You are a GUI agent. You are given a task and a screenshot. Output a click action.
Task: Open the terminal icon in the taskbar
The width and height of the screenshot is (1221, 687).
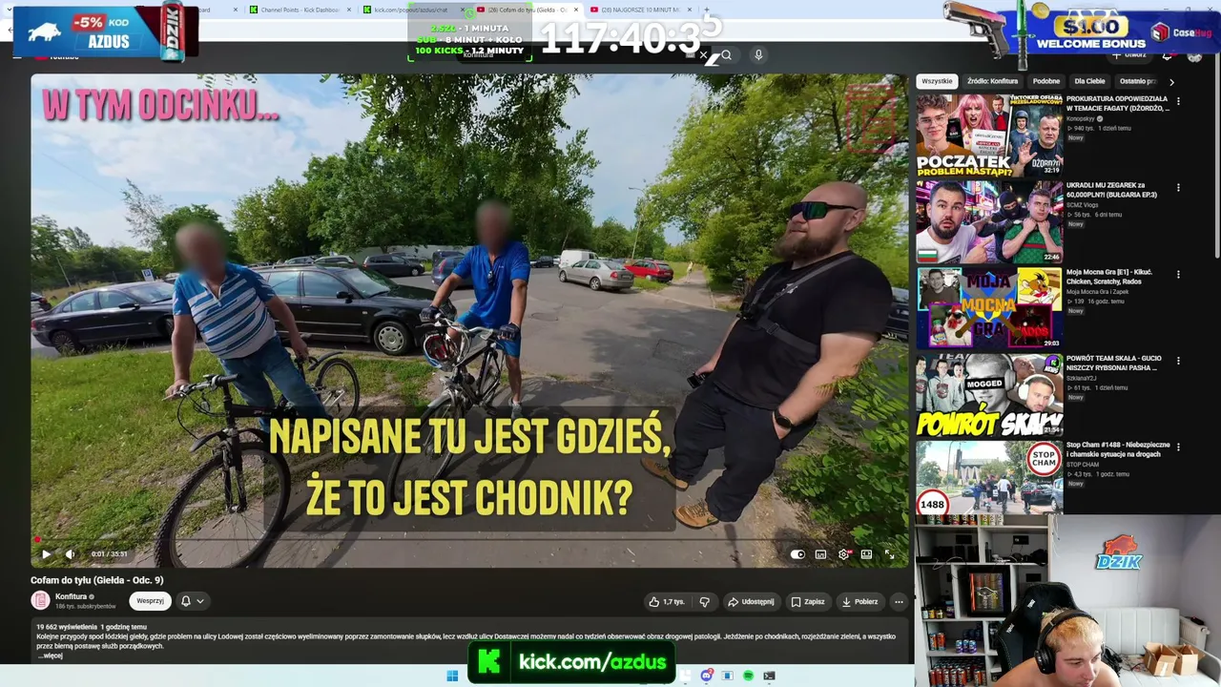coord(769,676)
